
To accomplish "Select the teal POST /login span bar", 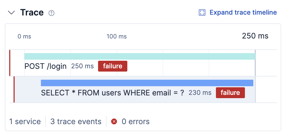I will click(140, 56).
